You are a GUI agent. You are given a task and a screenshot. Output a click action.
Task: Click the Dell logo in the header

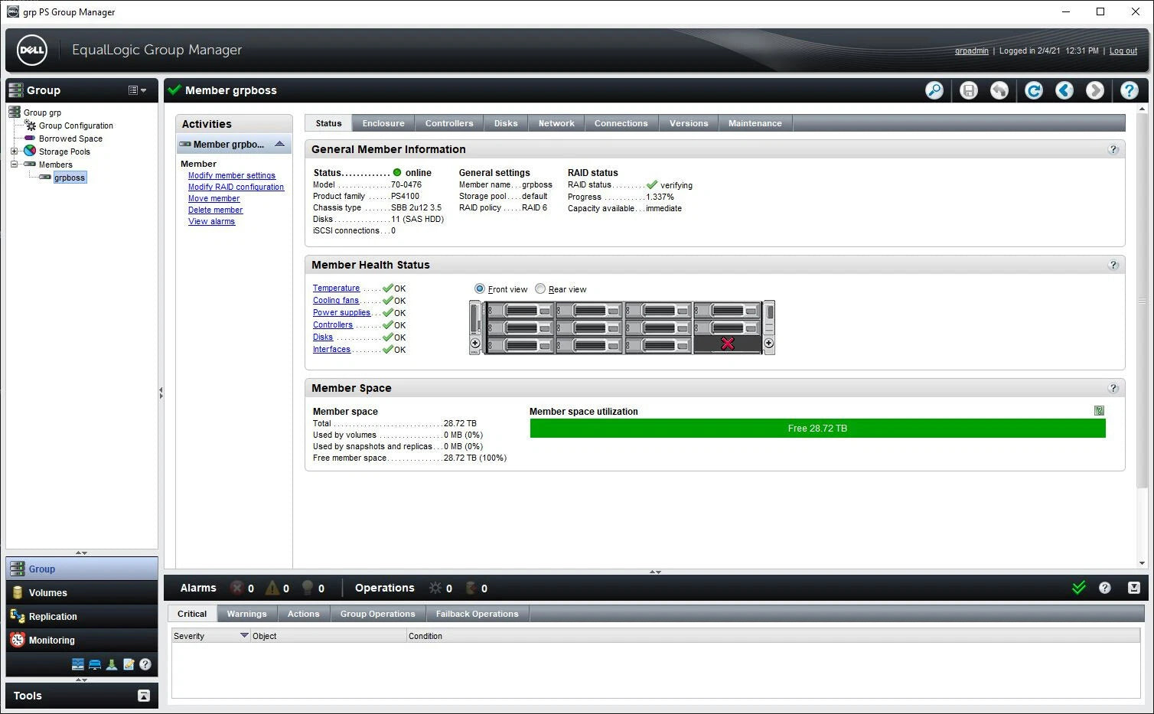tap(32, 51)
